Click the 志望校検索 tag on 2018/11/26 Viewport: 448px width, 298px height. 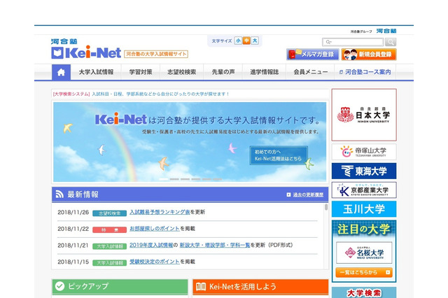[x=109, y=213]
